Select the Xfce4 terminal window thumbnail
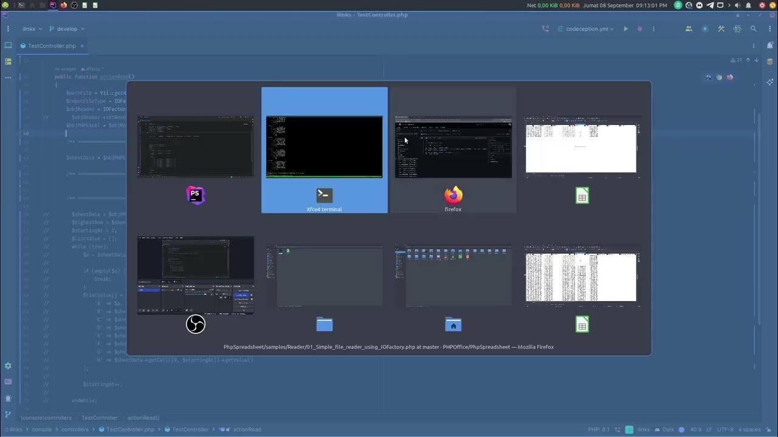 tap(325, 146)
